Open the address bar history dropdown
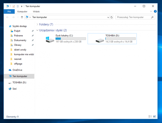 [108, 17]
